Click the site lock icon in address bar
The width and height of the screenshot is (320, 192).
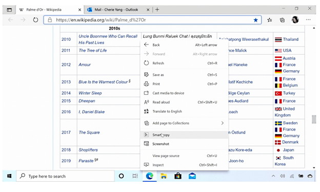click(50, 20)
